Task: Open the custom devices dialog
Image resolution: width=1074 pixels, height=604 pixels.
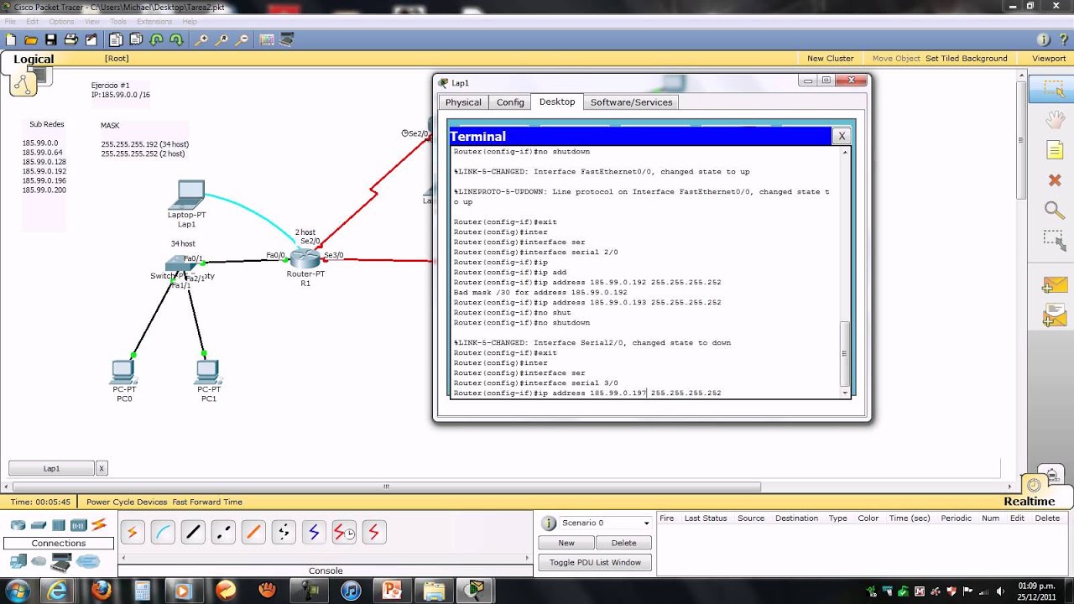Action: [x=287, y=39]
